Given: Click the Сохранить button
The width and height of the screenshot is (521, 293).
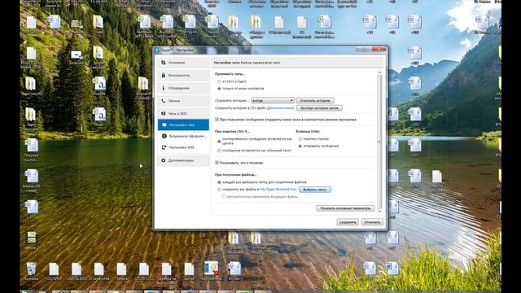Looking at the screenshot, I should 348,222.
